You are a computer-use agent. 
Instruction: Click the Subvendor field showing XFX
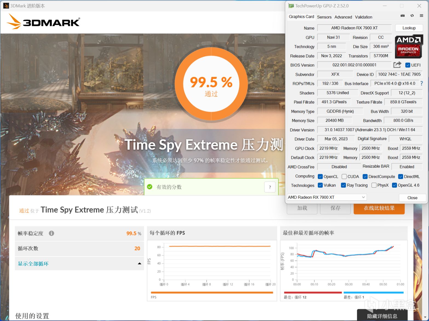pos(335,74)
